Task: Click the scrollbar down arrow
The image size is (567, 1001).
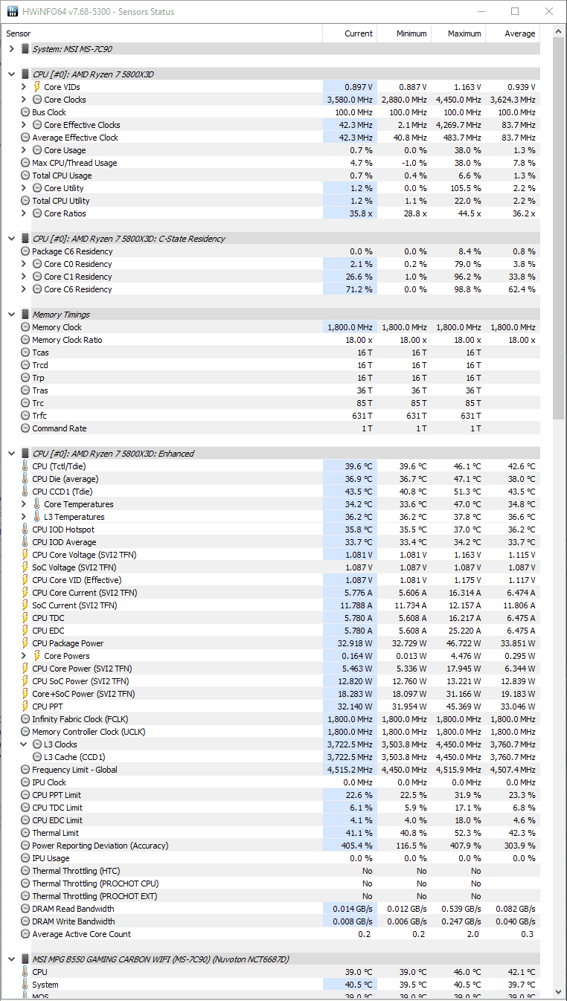Action: coord(559,993)
